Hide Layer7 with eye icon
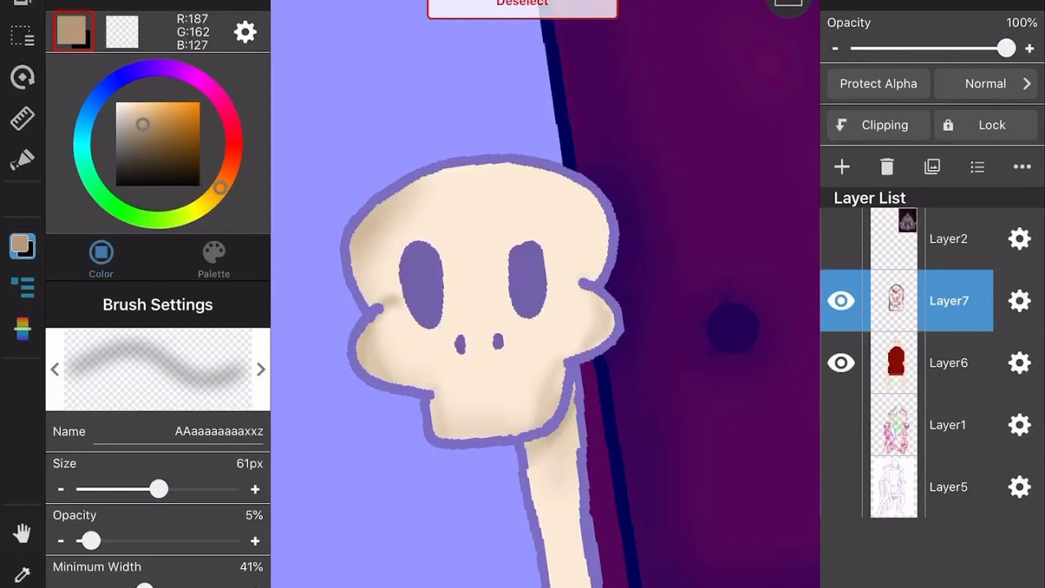 [x=841, y=301]
